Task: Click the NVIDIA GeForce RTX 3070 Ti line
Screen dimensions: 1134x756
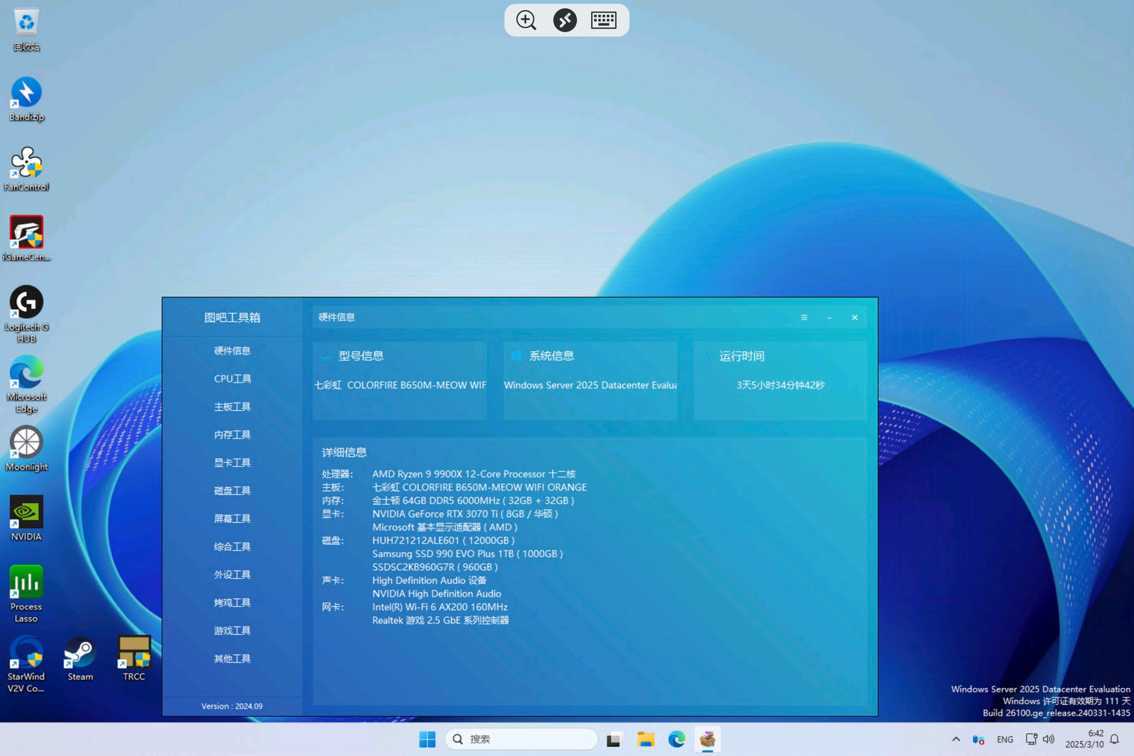Action: [465, 514]
